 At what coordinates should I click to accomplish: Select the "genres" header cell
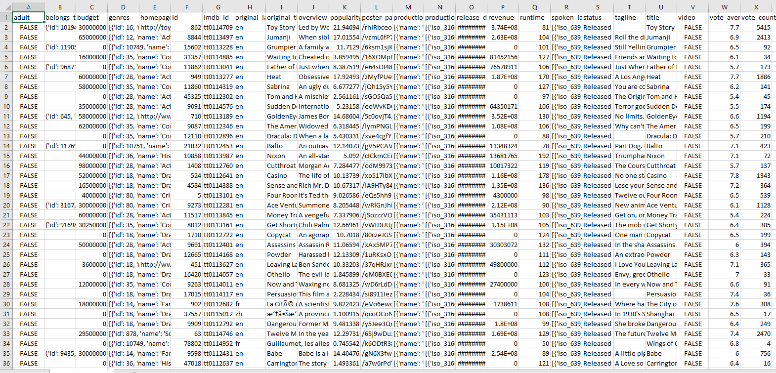click(124, 17)
